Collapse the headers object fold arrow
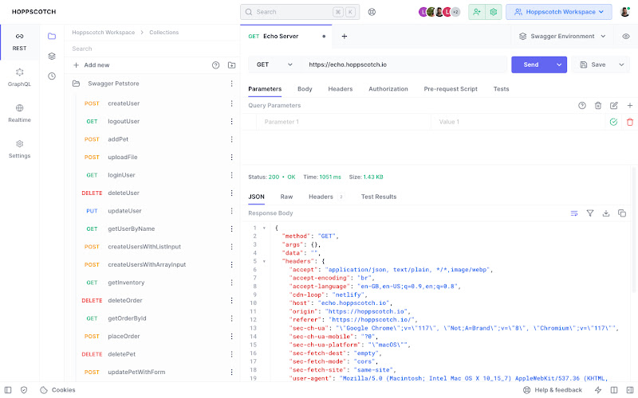This screenshot has width=638, height=398. tap(264, 261)
